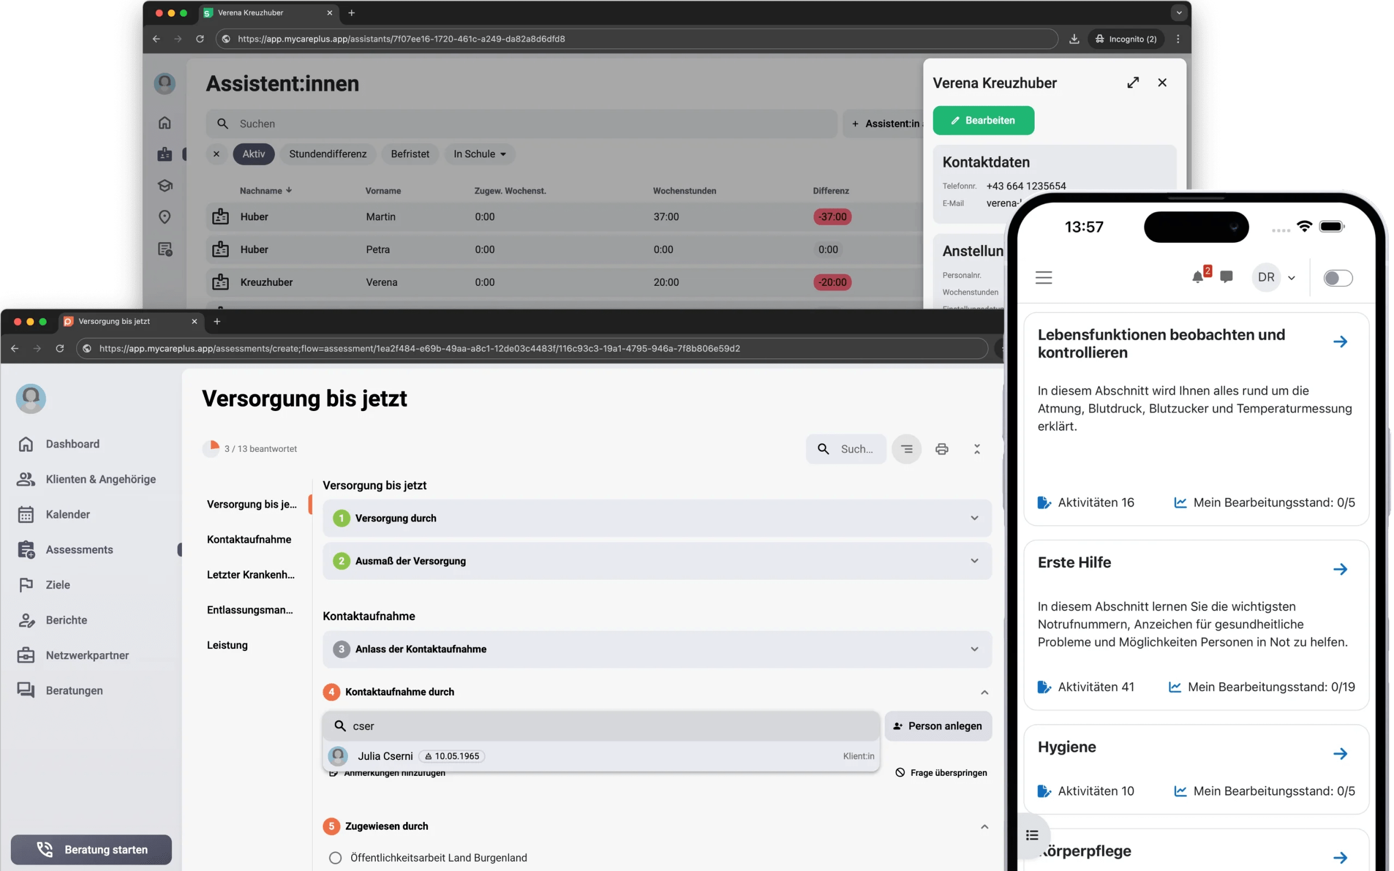Expand Verena Kreuzhuber panel to fullscreen

coord(1133,83)
